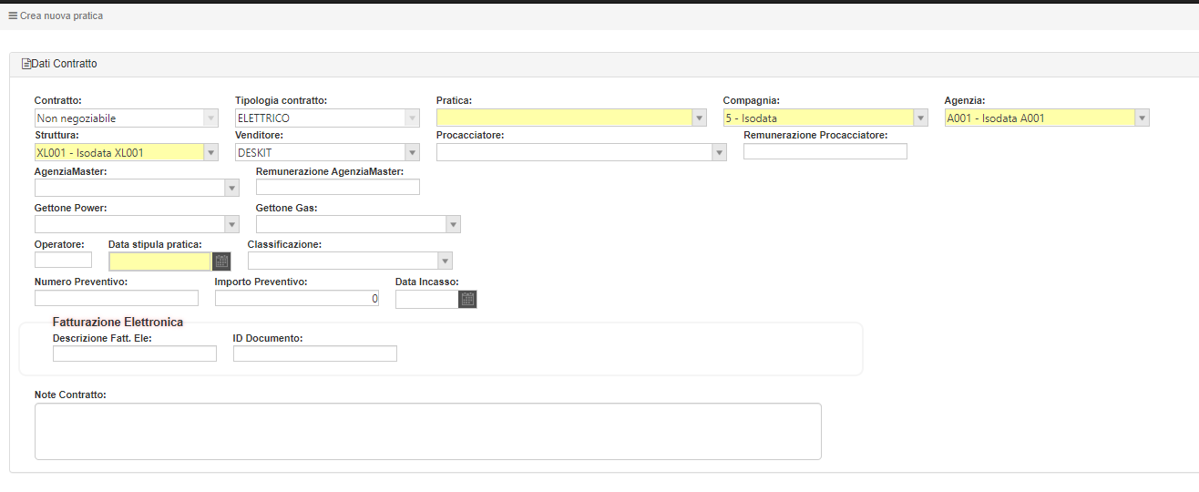Click the Tipologia contratto label
This screenshot has height=492, width=1199.
coord(281,99)
